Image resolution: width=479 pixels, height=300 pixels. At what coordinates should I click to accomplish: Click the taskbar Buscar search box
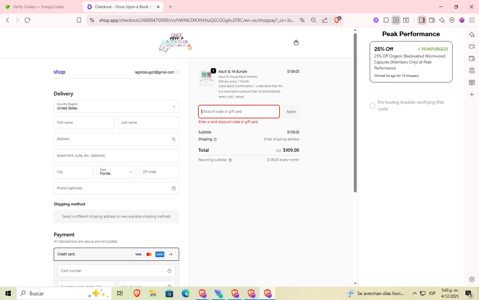[x=64, y=293]
